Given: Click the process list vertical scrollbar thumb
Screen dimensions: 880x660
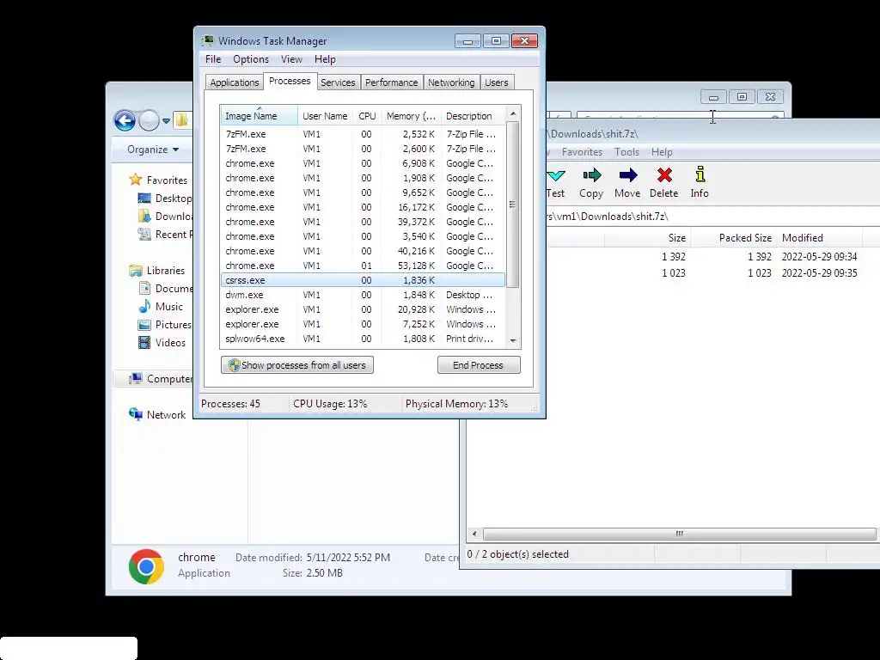Looking at the screenshot, I should (x=512, y=205).
